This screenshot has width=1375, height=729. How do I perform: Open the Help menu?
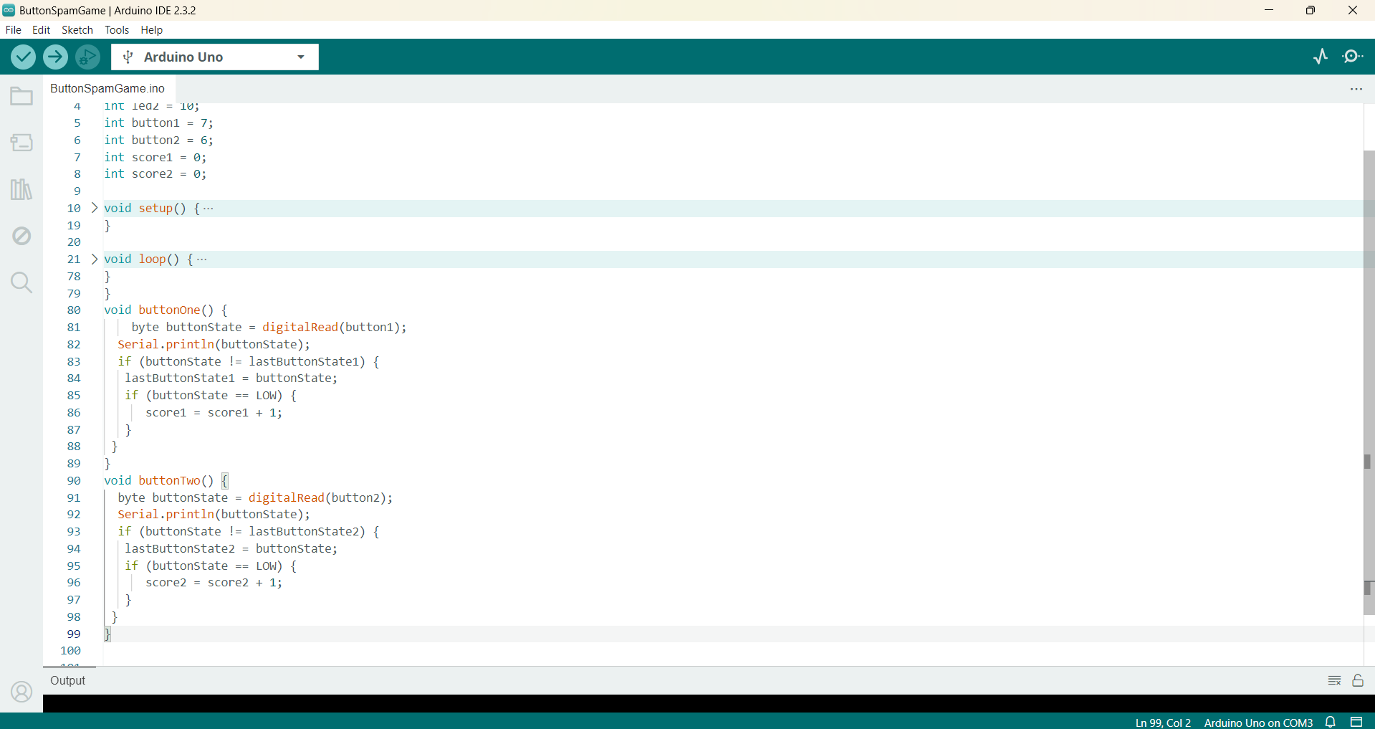pyautogui.click(x=152, y=30)
